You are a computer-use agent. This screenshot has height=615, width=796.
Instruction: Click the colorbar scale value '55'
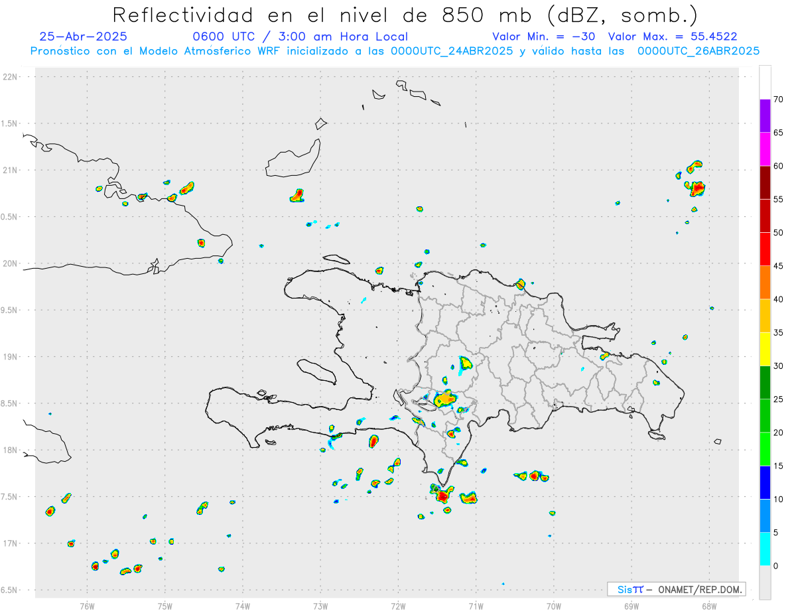coord(779,199)
